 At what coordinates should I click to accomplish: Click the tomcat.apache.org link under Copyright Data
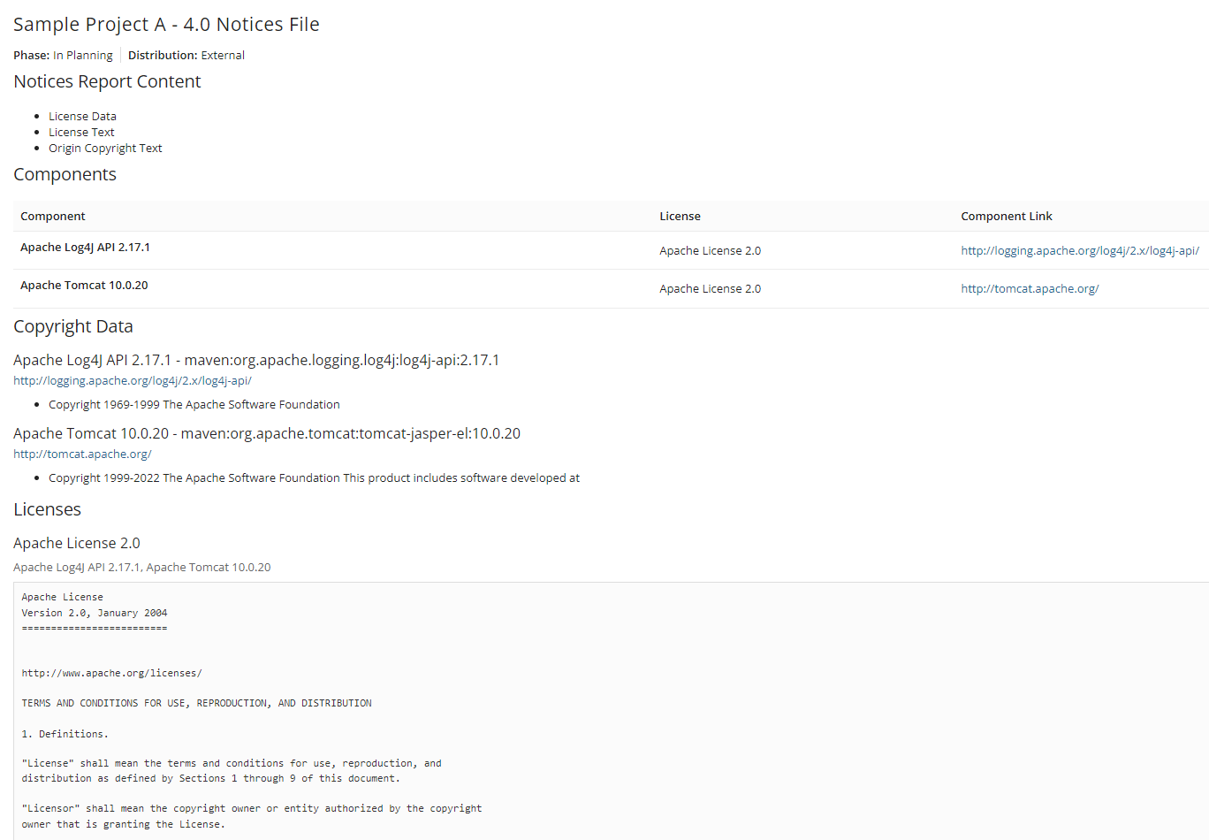point(81,454)
